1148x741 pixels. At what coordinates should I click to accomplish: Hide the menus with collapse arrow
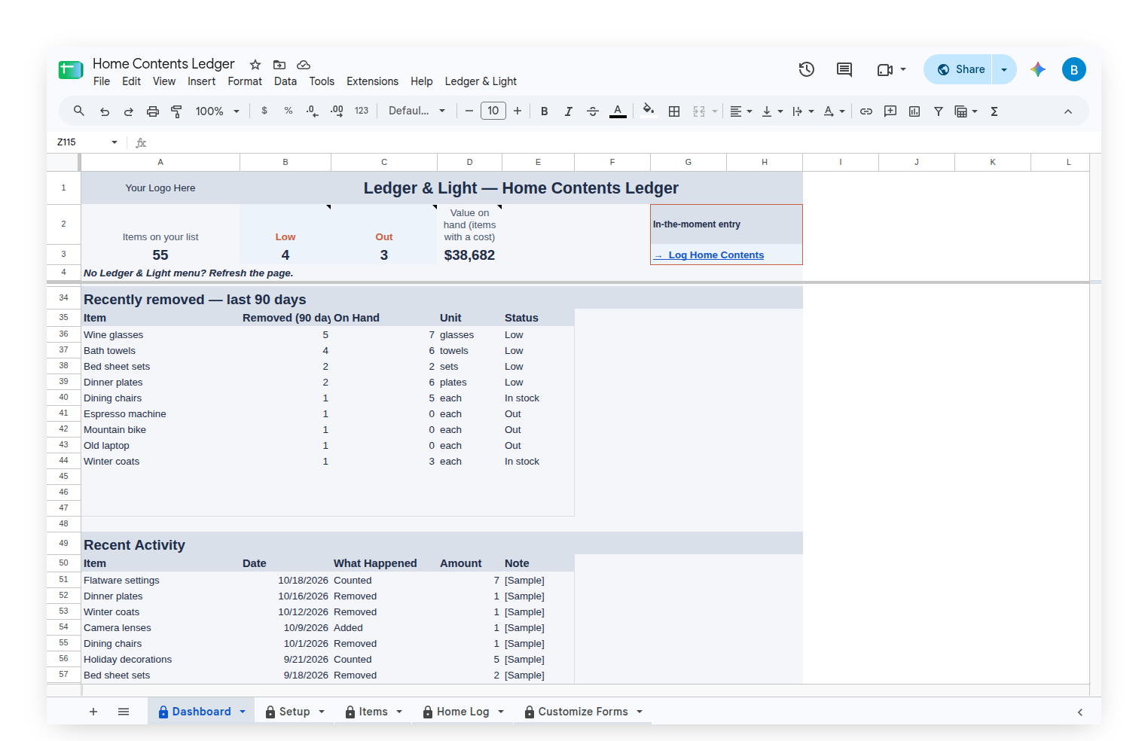pyautogui.click(x=1068, y=111)
